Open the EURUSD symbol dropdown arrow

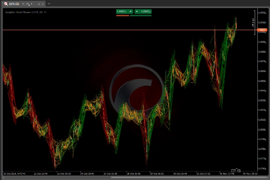click(x=23, y=4)
